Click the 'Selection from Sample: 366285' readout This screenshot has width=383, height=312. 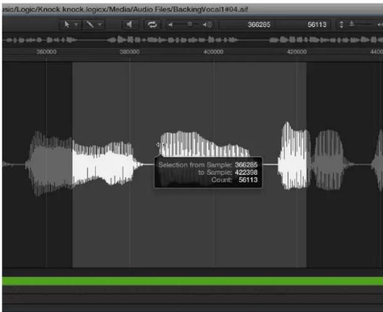point(208,165)
